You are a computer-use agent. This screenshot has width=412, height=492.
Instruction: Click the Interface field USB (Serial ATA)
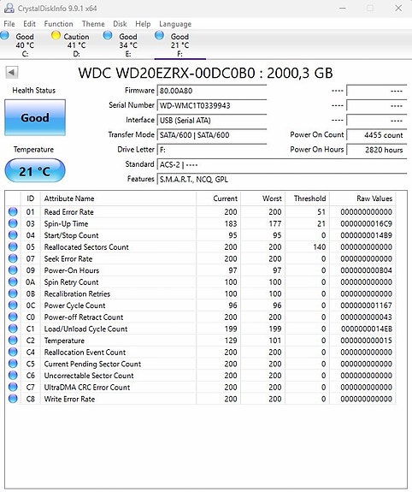pos(212,120)
